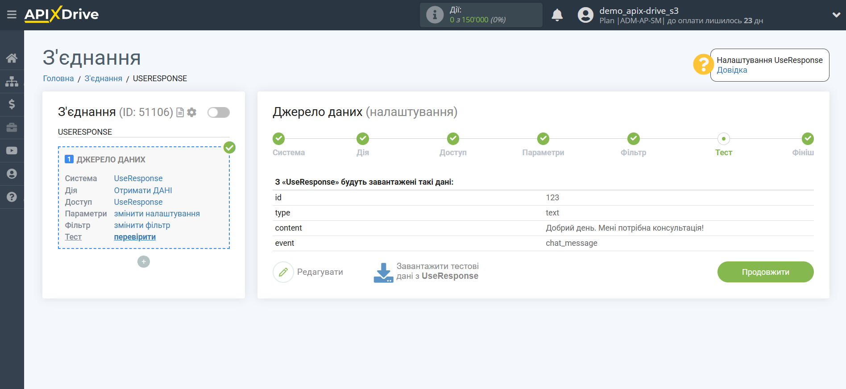Viewport: 846px width, 389px height.
Task: Click the ApiX-Drive logo
Action: [x=62, y=14]
